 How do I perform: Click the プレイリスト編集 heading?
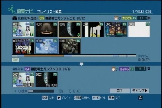click(49, 12)
